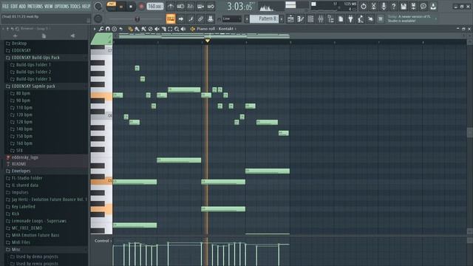Viewport: 473px width, 266px height.
Task: Select the Paint brush tool
Action: 137,29
